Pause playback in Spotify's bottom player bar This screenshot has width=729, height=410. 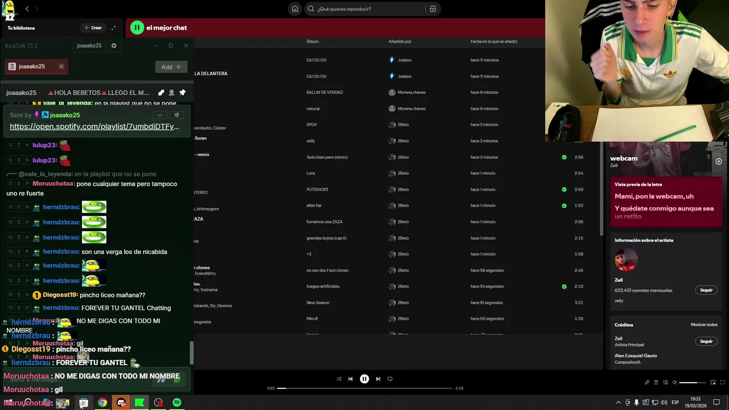364,379
